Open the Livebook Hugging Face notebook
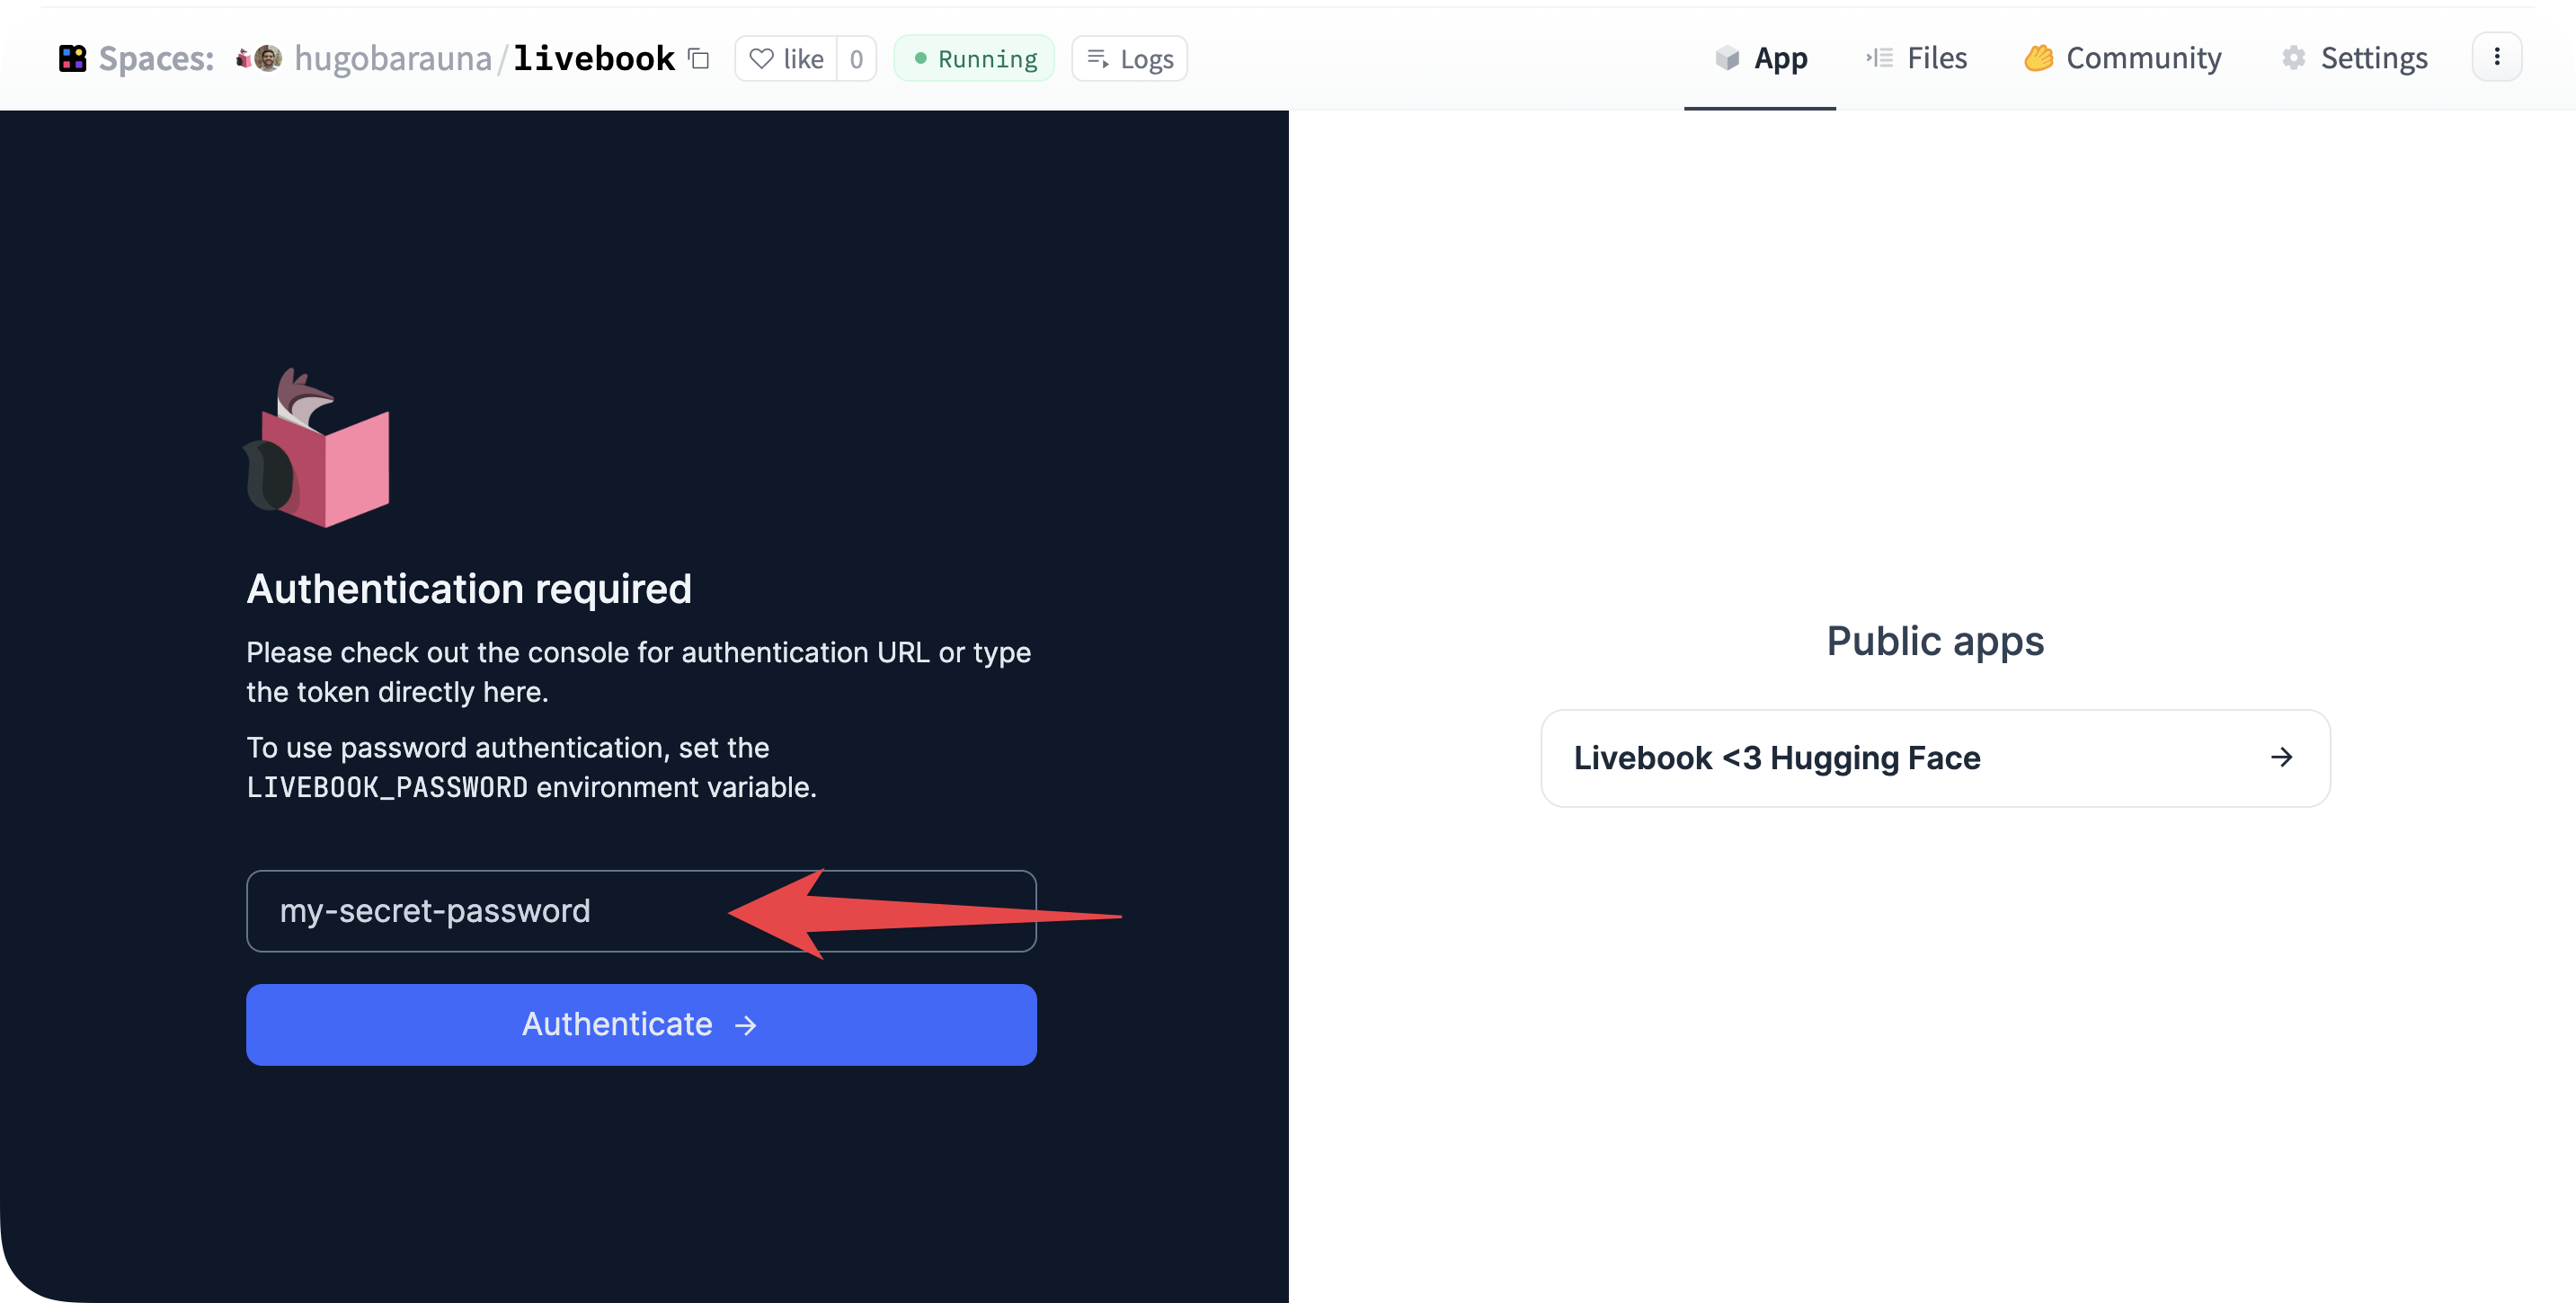 click(1934, 758)
